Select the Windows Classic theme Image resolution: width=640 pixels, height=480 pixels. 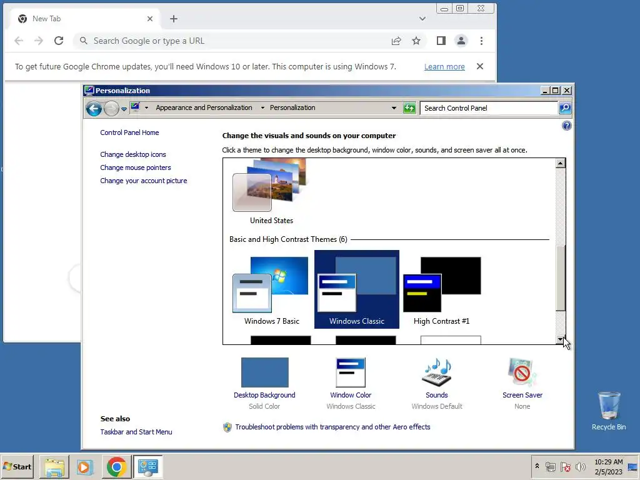pyautogui.click(x=357, y=289)
